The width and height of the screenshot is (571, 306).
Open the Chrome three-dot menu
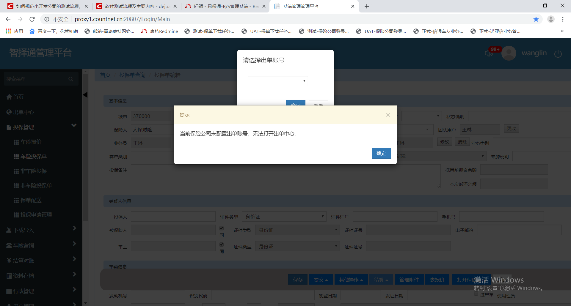[x=563, y=19]
